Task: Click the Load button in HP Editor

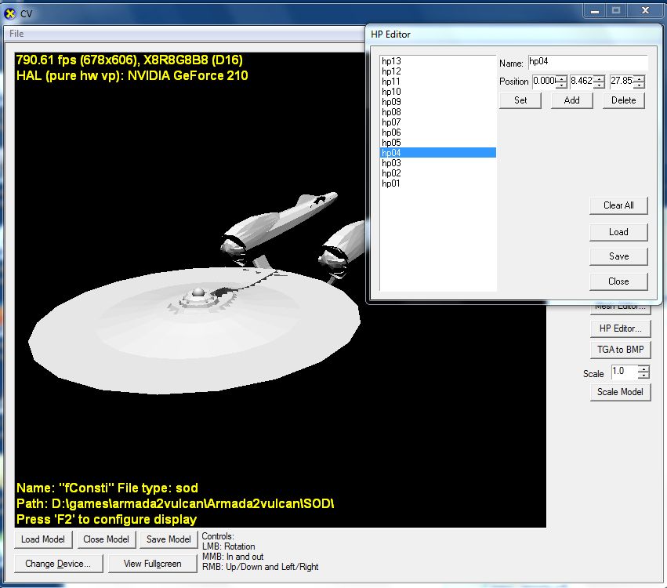Action: coord(618,232)
